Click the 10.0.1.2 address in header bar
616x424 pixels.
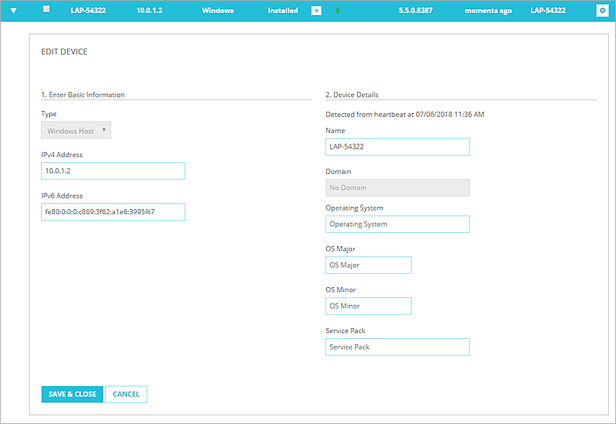148,11
